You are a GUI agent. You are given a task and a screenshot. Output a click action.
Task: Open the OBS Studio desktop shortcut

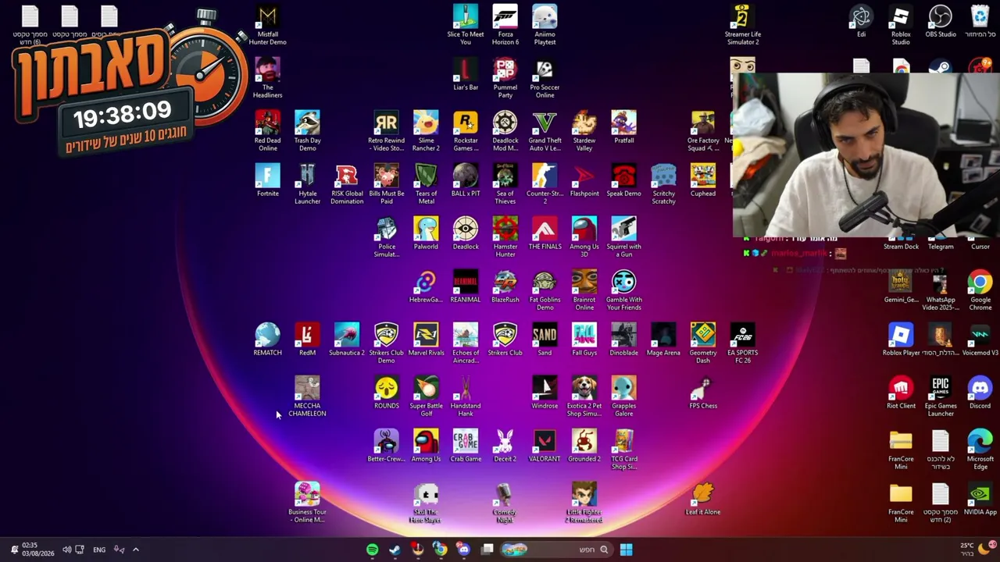pos(941,21)
